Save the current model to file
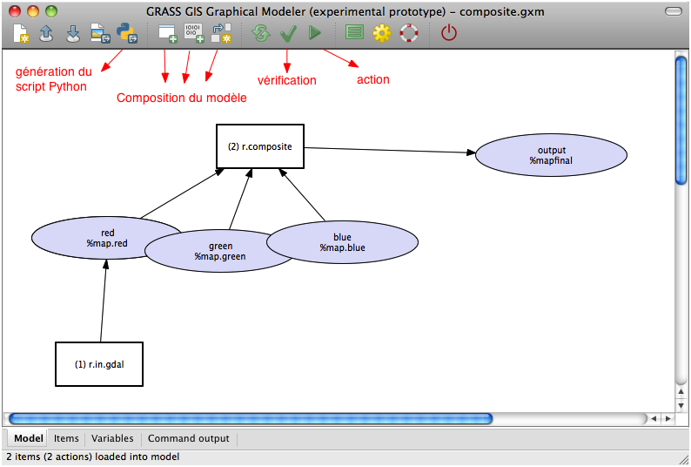This screenshot has width=691, height=467. point(73,34)
